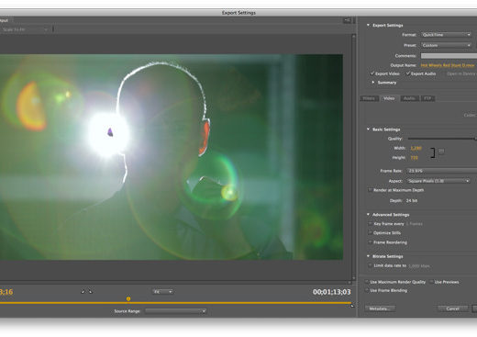Click the orange timeline bar under the preview
Image resolution: width=477 pixels, height=337 pixels.
point(175,303)
